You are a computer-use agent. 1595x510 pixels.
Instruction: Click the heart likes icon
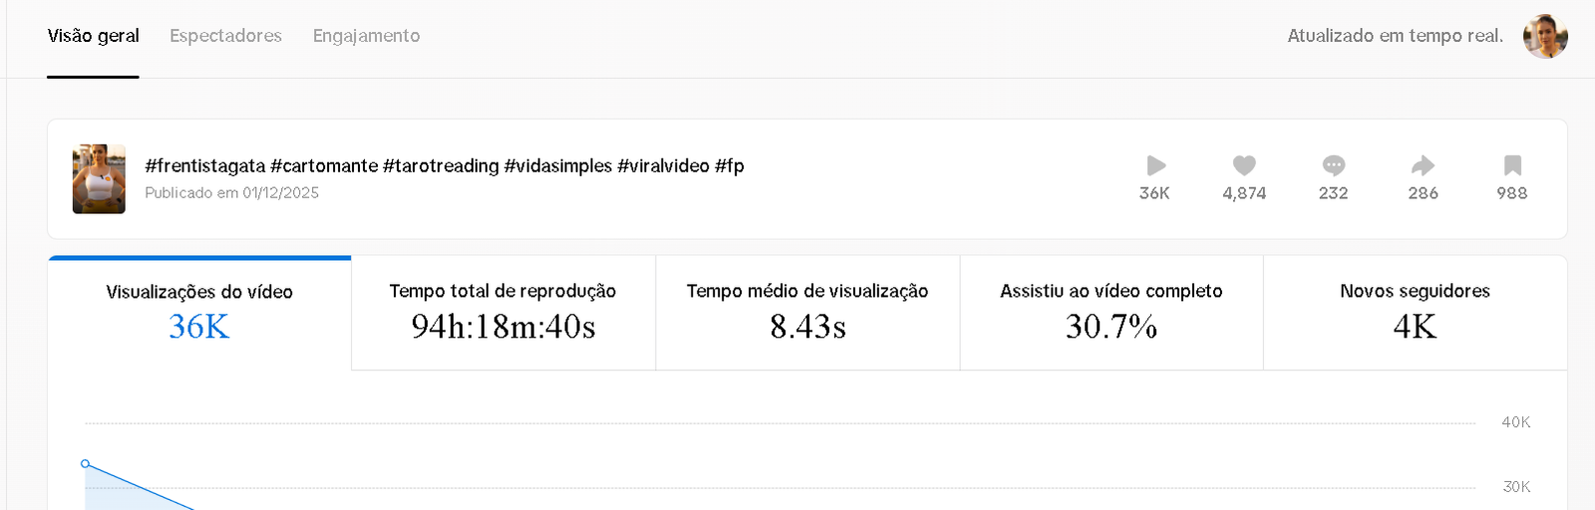coord(1244,165)
